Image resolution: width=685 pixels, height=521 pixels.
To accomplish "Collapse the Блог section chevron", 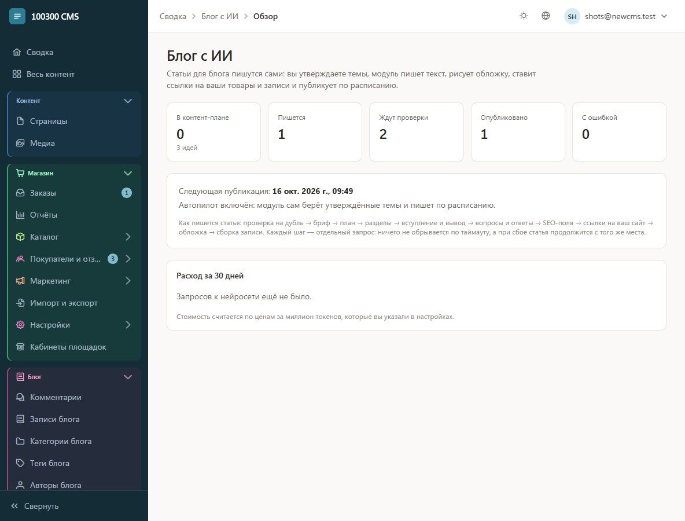I will point(127,377).
